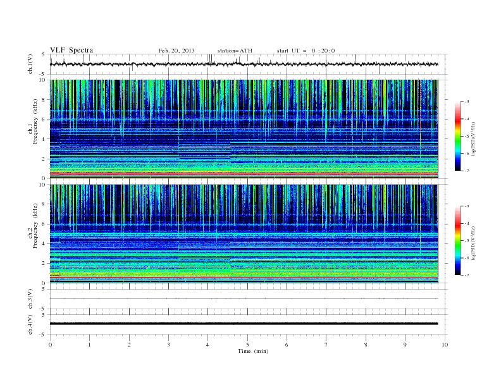Click the ch.2 "Frequency (kHz)" axis title

tap(35, 226)
